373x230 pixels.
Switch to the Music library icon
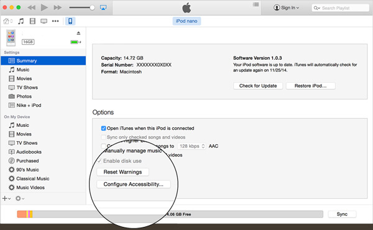tap(21, 21)
